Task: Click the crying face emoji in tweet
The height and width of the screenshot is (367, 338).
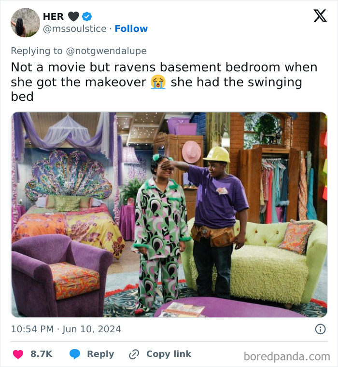Action: pyautogui.click(x=158, y=82)
